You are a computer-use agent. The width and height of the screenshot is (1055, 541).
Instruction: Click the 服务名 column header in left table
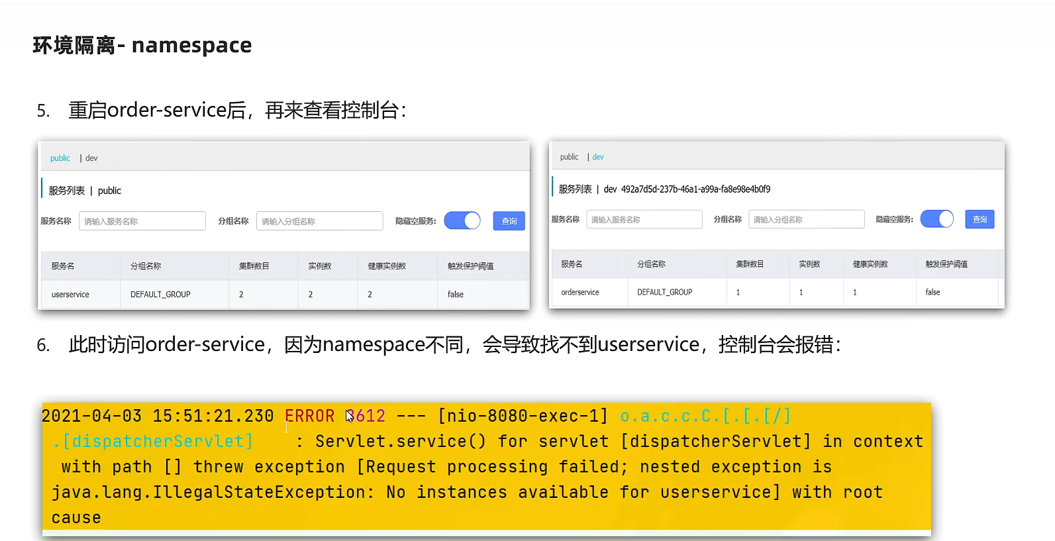[63, 266]
